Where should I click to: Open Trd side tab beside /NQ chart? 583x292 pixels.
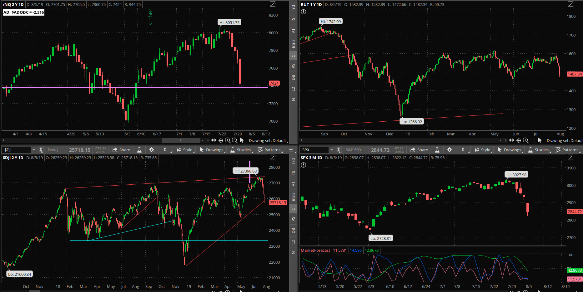[x=293, y=8]
